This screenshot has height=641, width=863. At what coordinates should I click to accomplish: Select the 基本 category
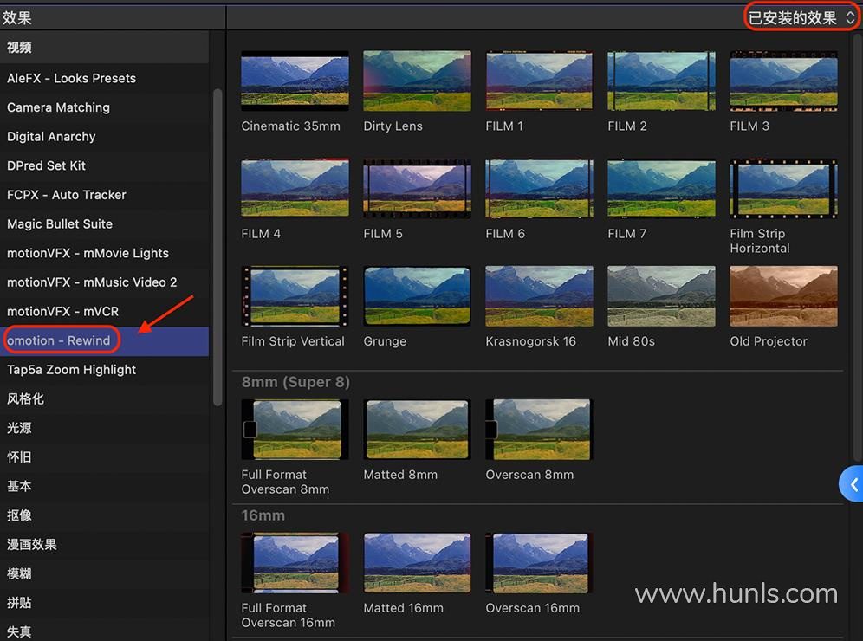pyautogui.click(x=105, y=487)
